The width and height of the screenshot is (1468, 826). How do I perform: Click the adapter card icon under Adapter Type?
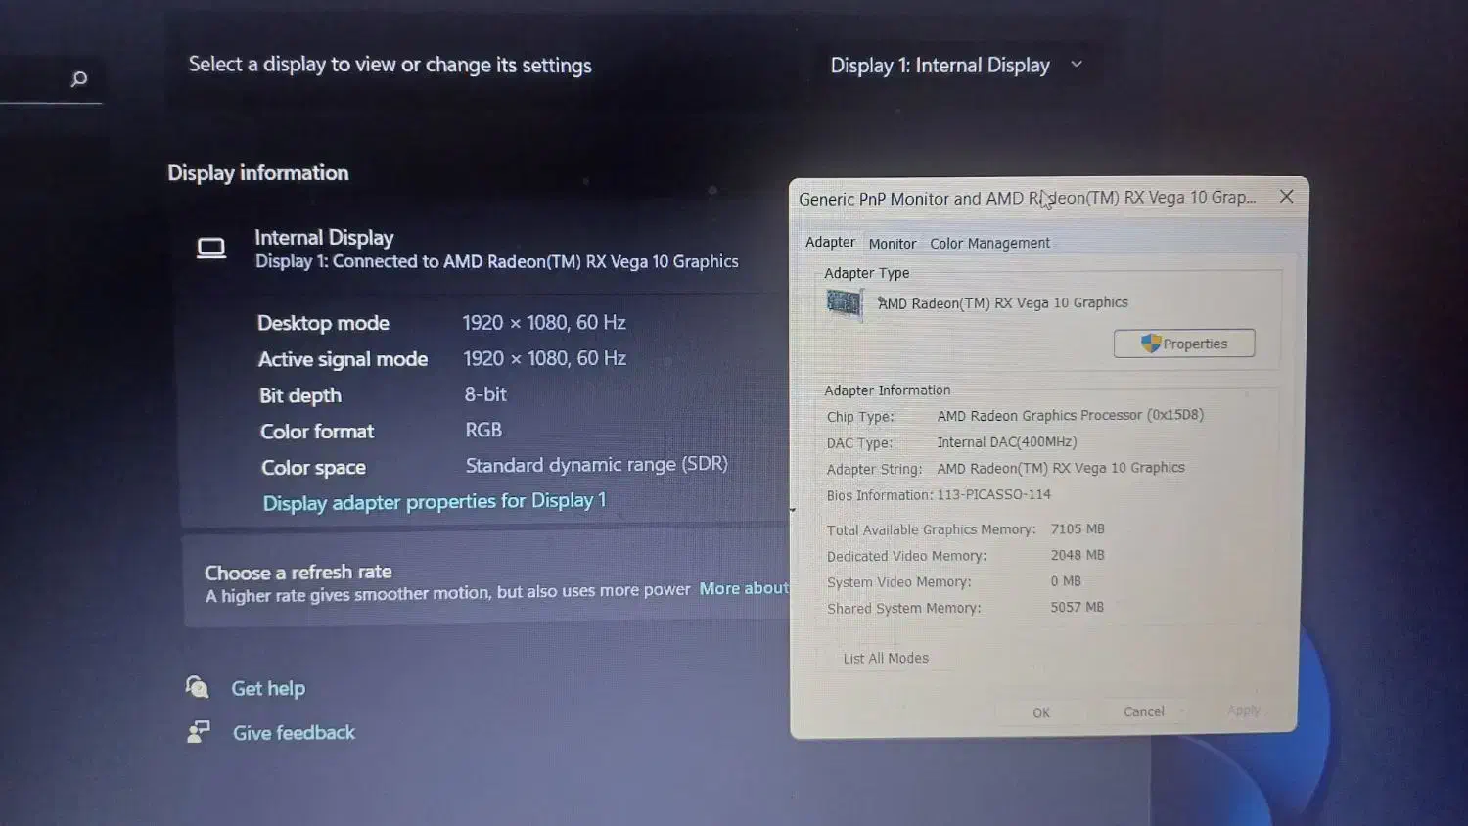[844, 303]
